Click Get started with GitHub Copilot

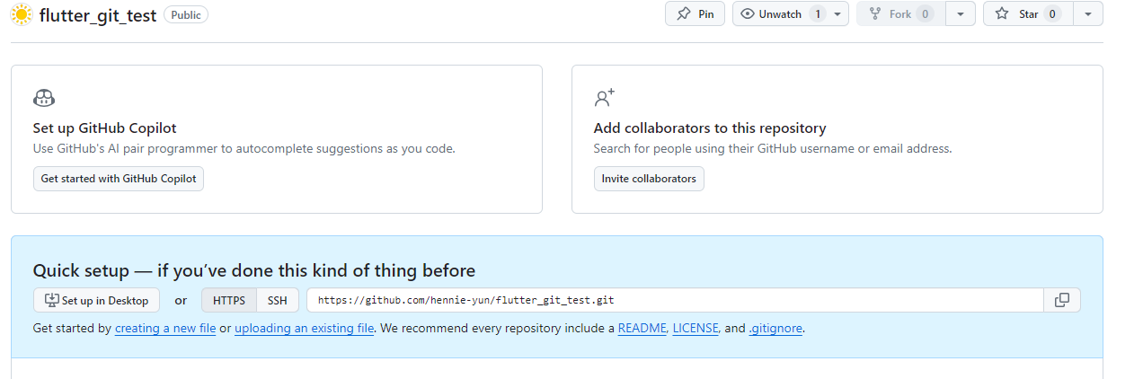[x=119, y=179]
